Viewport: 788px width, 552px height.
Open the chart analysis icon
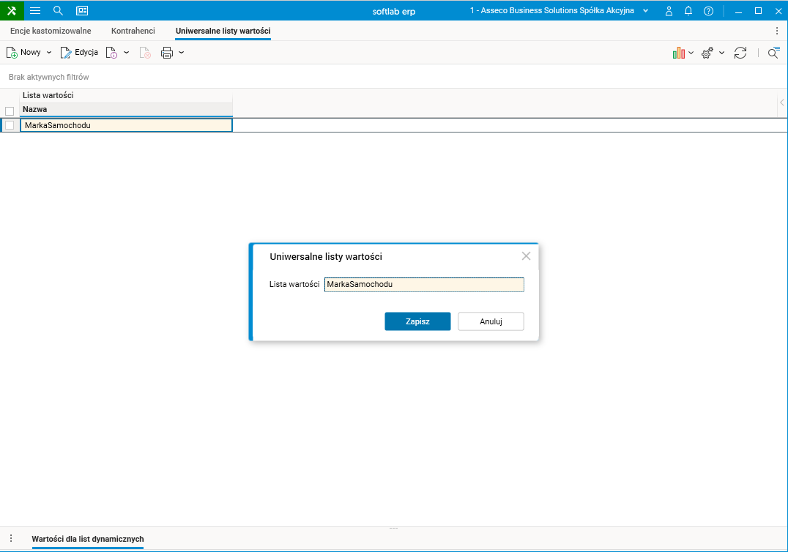[x=679, y=52]
